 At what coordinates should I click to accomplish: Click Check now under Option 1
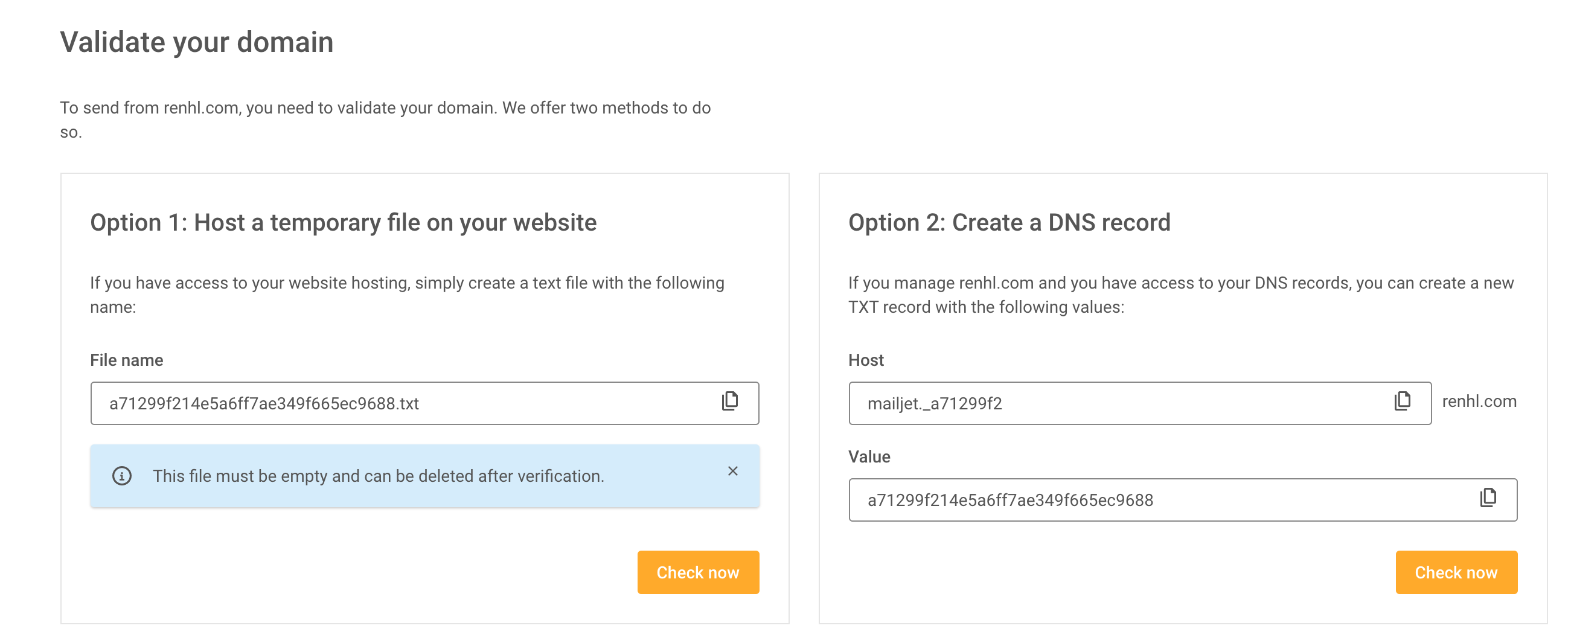pos(698,572)
